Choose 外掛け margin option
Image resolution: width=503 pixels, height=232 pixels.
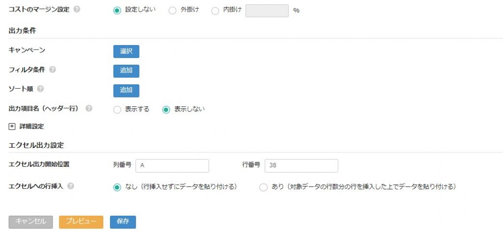point(172,11)
